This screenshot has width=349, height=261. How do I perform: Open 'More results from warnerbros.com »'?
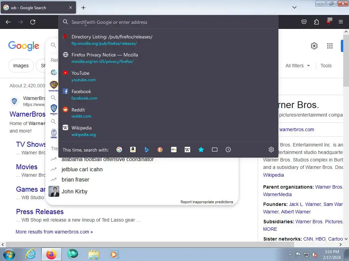coord(54,232)
